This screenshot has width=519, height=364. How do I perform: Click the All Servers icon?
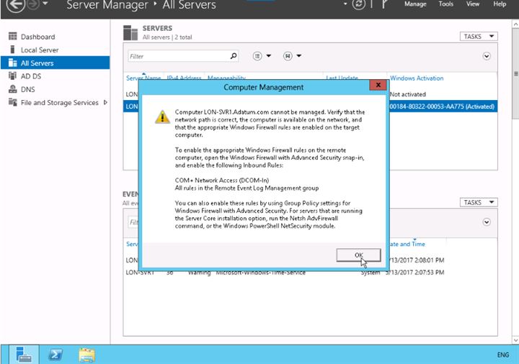pos(12,63)
